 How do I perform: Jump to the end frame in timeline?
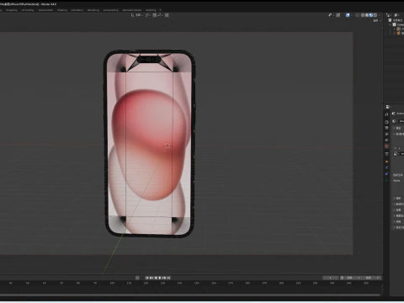point(169,278)
